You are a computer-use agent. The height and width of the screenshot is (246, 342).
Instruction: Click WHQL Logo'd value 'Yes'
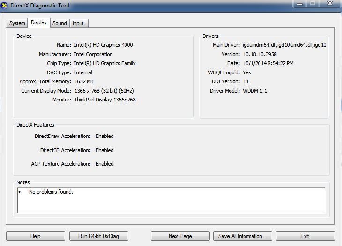tap(247, 72)
